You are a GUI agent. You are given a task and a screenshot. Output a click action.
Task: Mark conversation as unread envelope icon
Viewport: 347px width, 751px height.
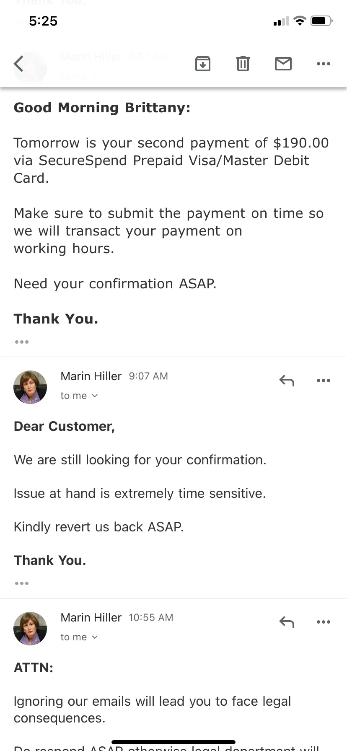coord(283,64)
